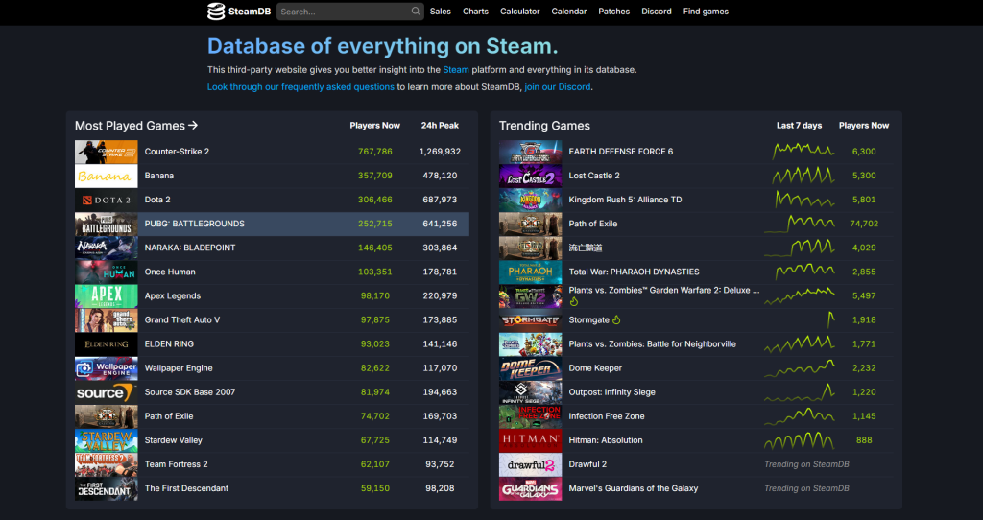
Task: Open the Discord nav link
Action: point(657,12)
